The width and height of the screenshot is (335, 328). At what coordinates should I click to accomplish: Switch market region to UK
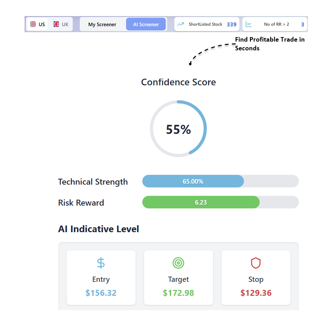[x=60, y=24]
